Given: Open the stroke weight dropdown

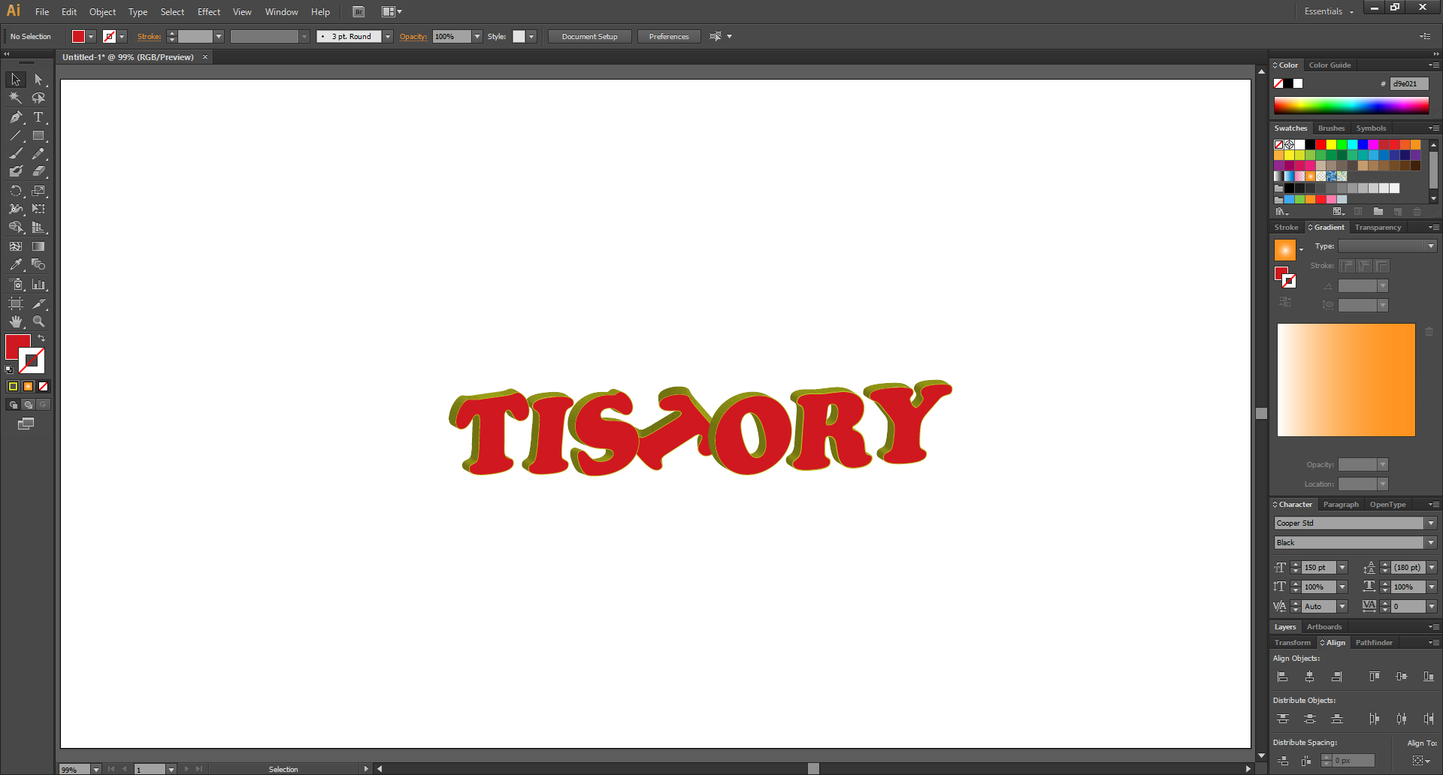Looking at the screenshot, I should [x=219, y=37].
